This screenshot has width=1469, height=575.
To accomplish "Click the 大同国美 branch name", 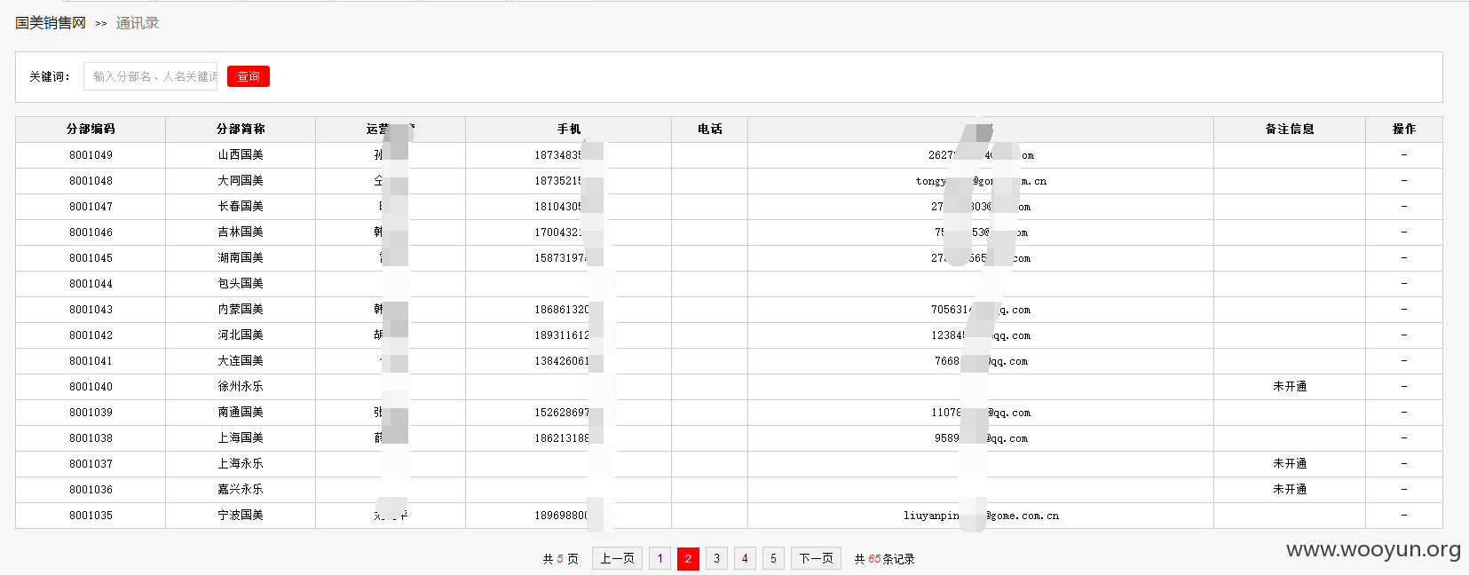I will [x=241, y=180].
